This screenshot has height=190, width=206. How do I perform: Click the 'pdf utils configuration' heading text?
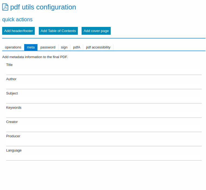43,7
